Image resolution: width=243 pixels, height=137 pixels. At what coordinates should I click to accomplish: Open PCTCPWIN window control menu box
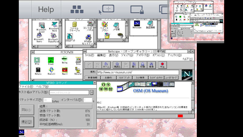33,52
